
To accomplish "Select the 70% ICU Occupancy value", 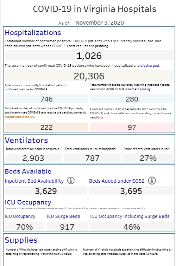I will [24, 227].
